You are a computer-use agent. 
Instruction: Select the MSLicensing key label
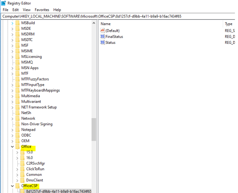coord(31,57)
